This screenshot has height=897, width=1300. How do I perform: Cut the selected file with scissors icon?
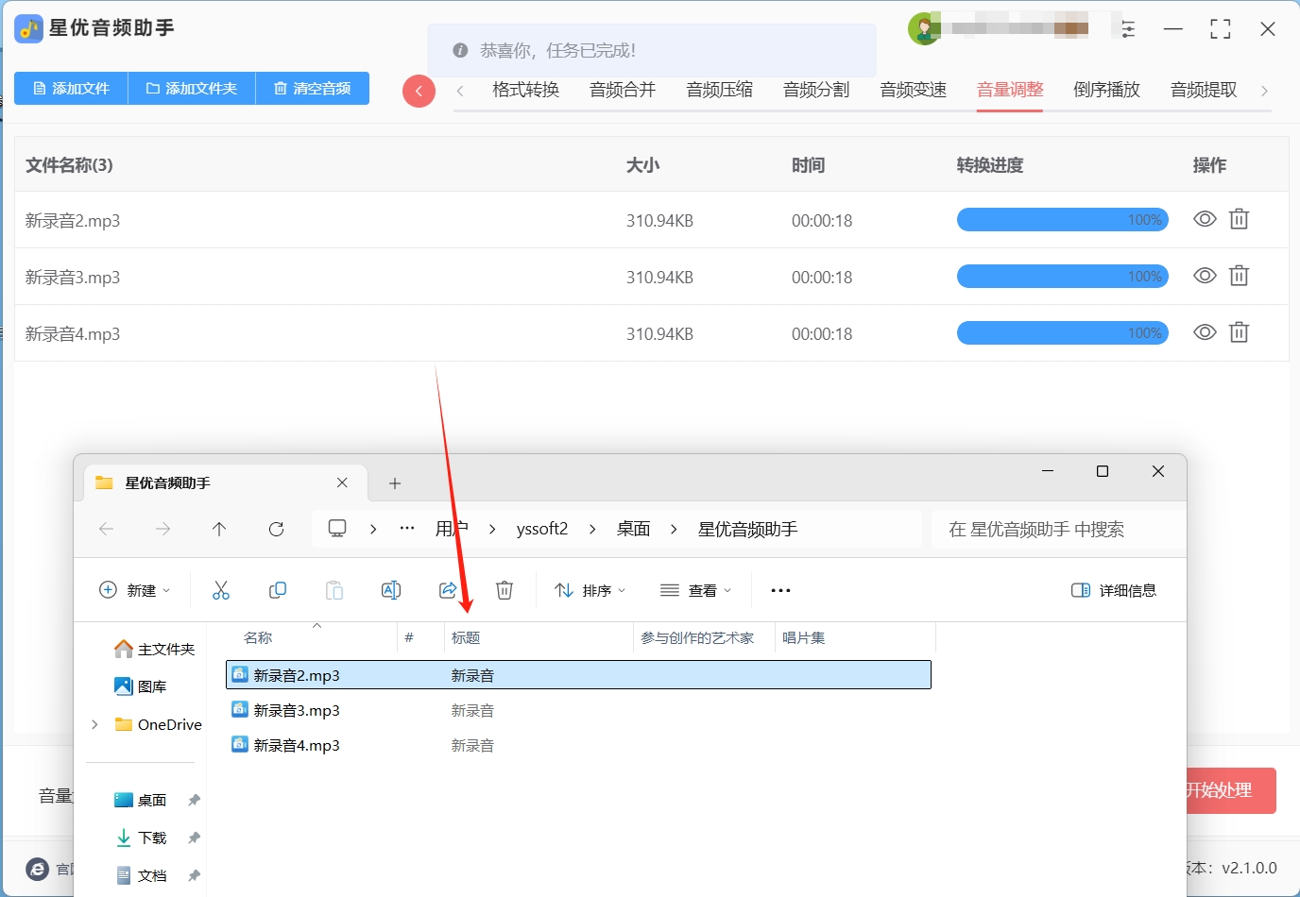pos(221,590)
